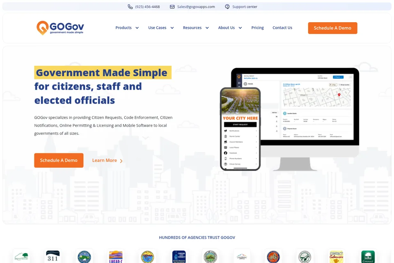The image size is (394, 263).
Task: Call the (925) 456-4468 phone link
Action: [147, 7]
